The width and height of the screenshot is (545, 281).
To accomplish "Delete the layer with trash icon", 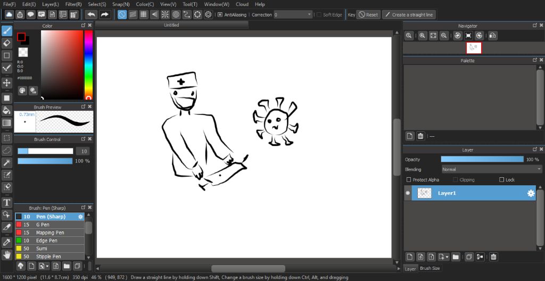I will pyautogui.click(x=493, y=257).
